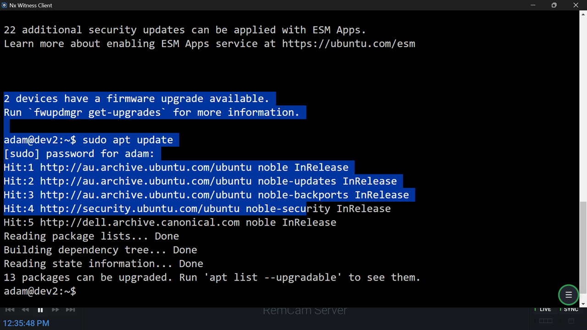Click the 'Hit:3' noble-backports InRelease line
The width and height of the screenshot is (587, 330).
206,195
